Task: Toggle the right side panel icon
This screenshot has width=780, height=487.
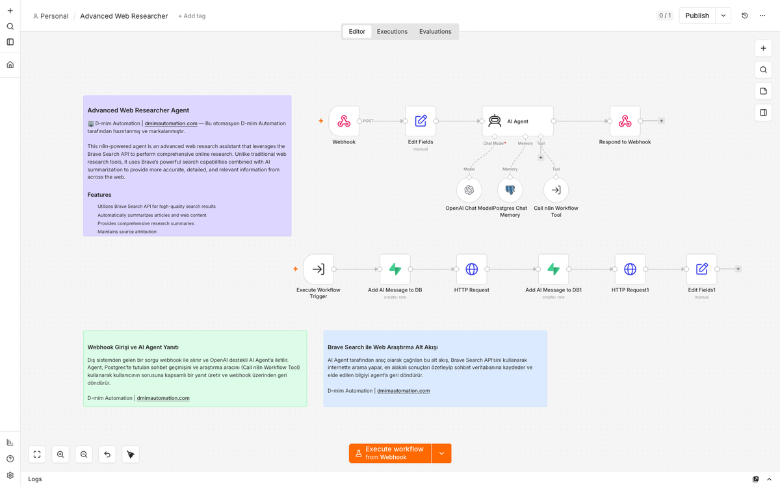Action: (764, 113)
